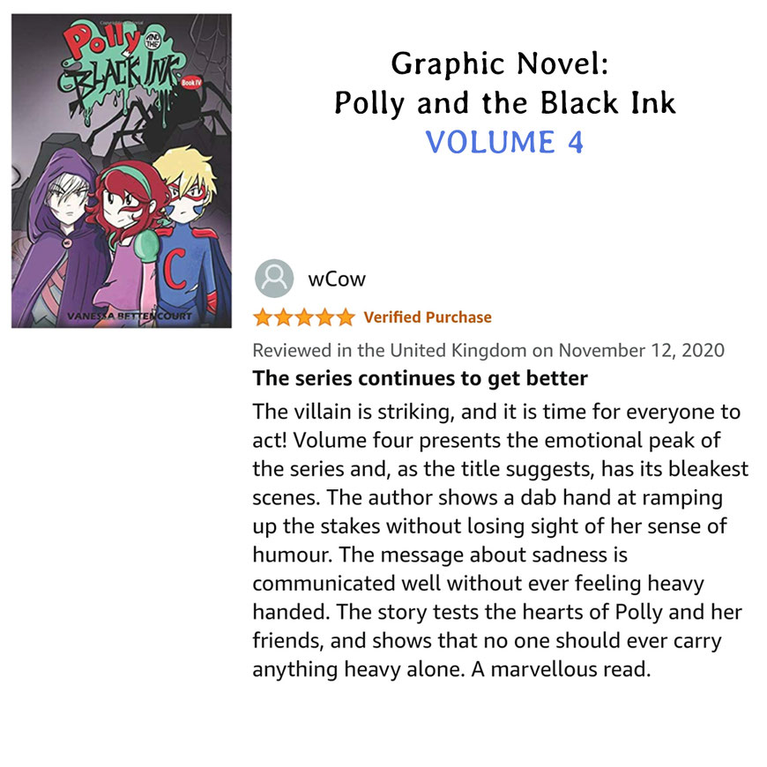Click the fourth orange rating star
This screenshot has height=767, width=767.
[324, 317]
